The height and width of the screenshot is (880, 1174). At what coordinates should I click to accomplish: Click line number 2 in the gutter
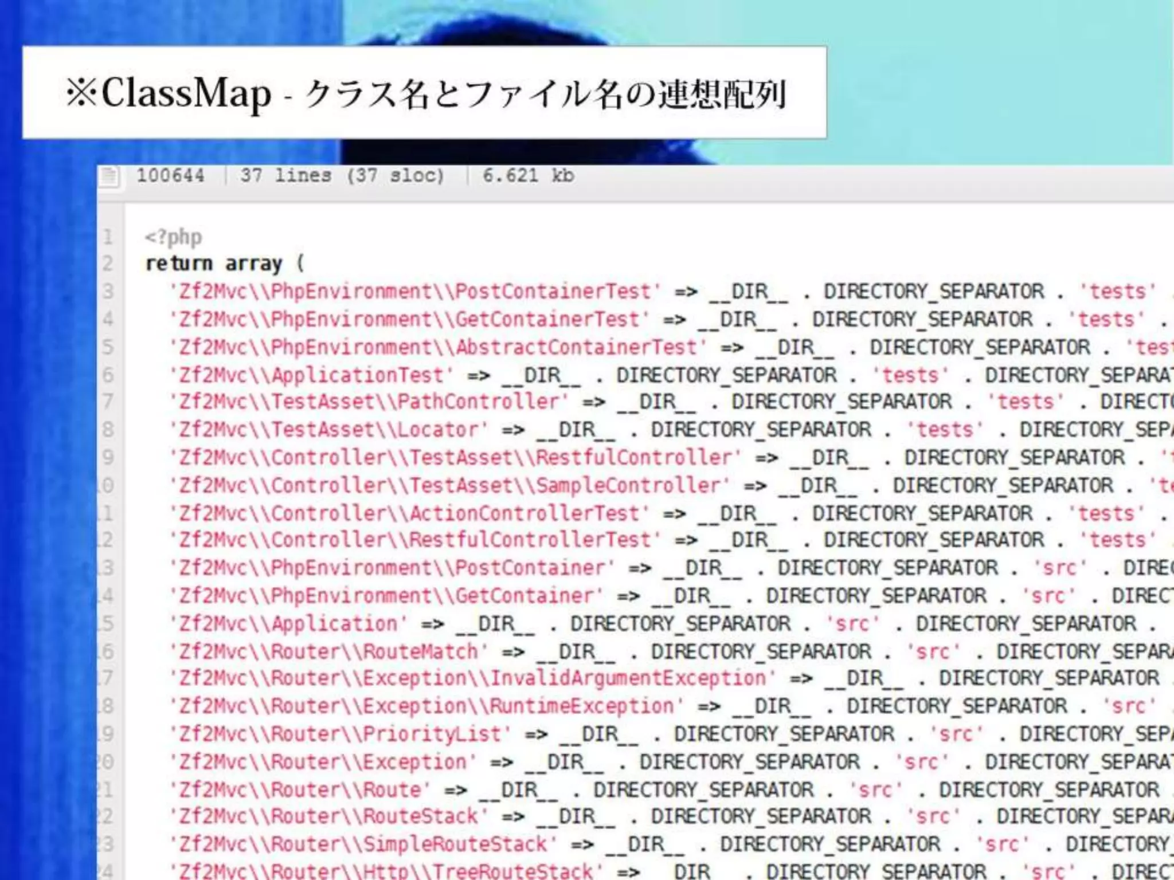click(x=108, y=264)
